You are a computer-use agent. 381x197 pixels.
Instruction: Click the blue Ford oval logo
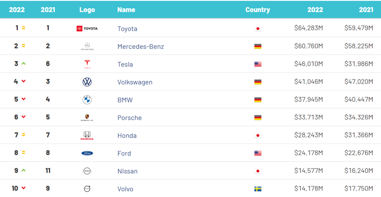[x=87, y=153]
